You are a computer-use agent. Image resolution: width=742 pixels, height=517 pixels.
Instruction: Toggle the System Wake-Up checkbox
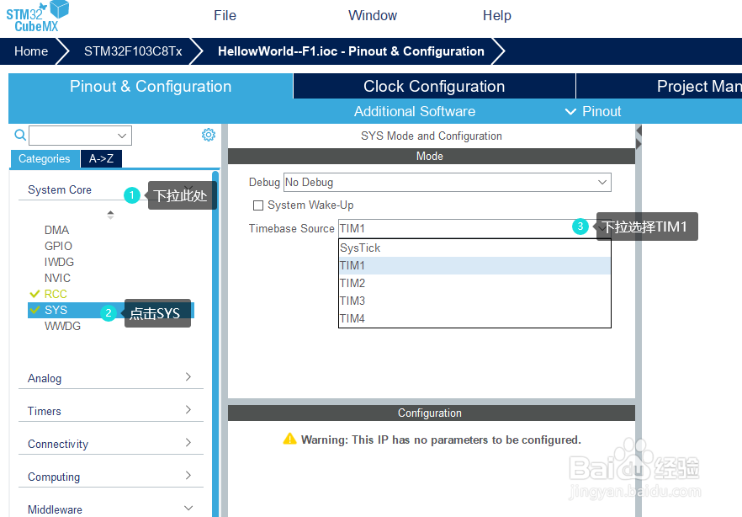258,205
